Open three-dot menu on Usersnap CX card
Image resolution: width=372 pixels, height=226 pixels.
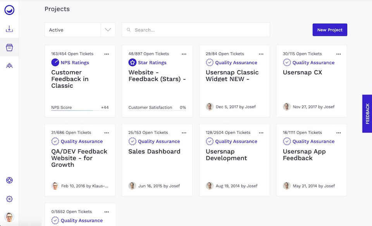point(338,54)
